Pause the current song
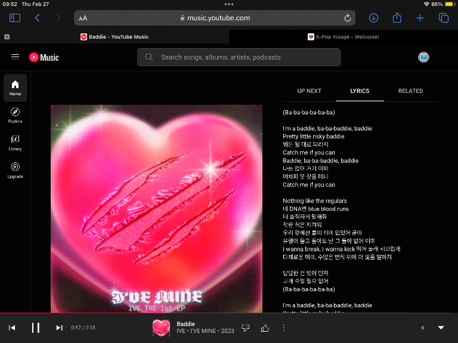The width and height of the screenshot is (458, 343). 36,328
